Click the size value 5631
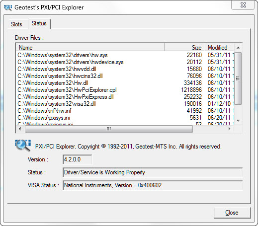This screenshot has width=258, height=226. coord(196,118)
